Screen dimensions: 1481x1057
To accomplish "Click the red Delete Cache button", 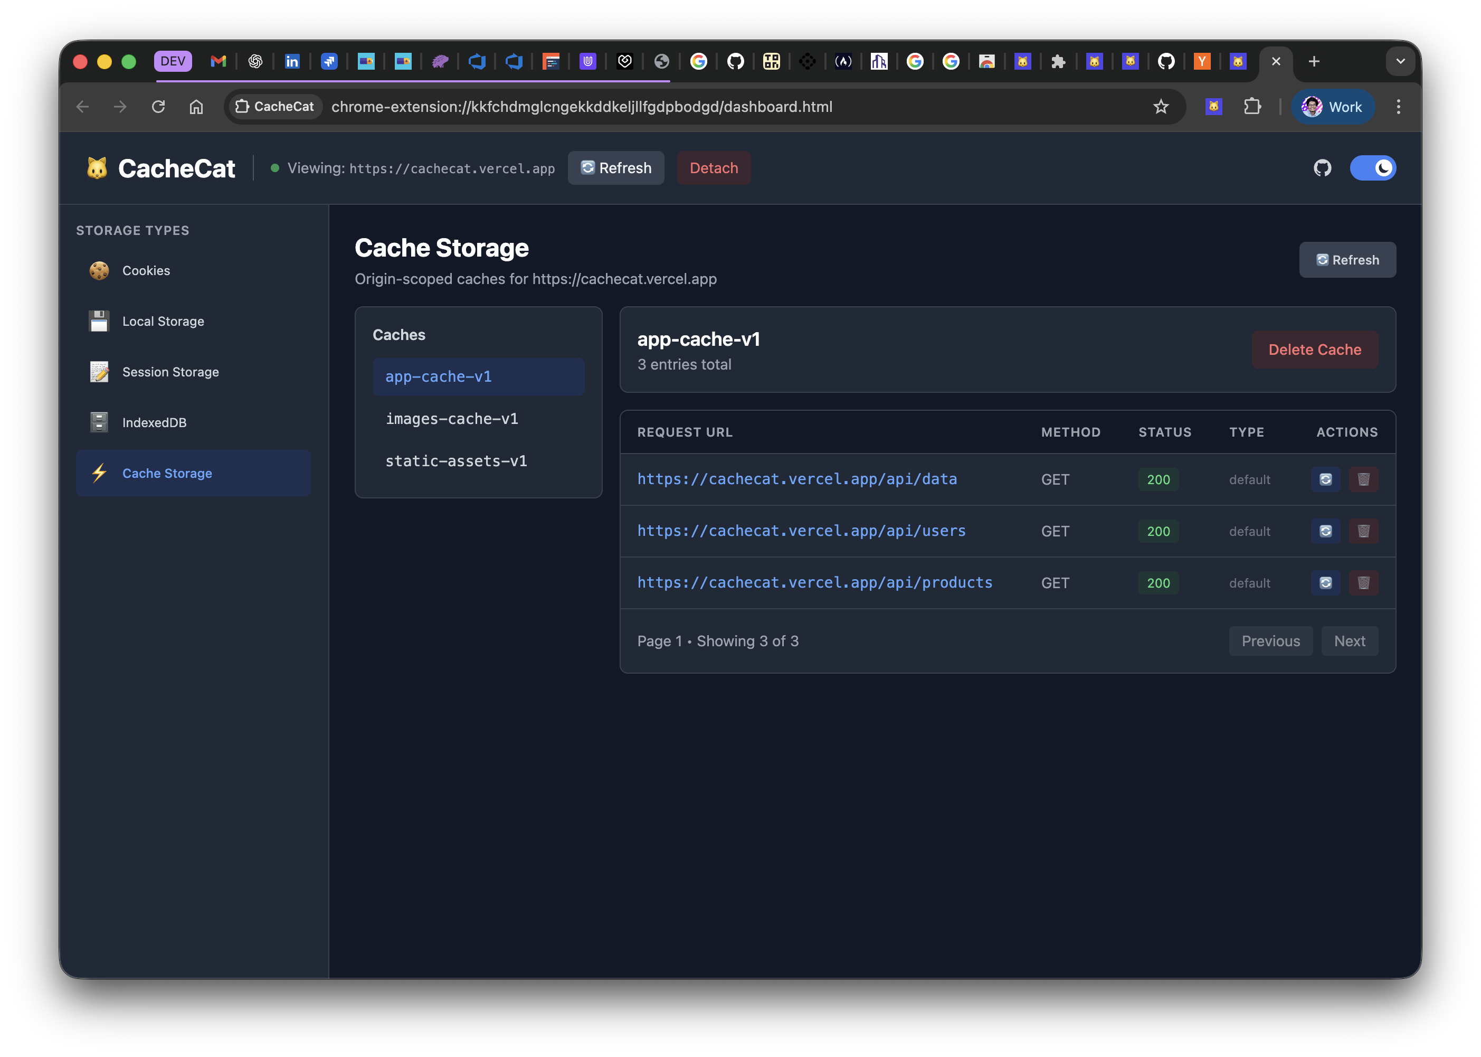I will [1314, 350].
